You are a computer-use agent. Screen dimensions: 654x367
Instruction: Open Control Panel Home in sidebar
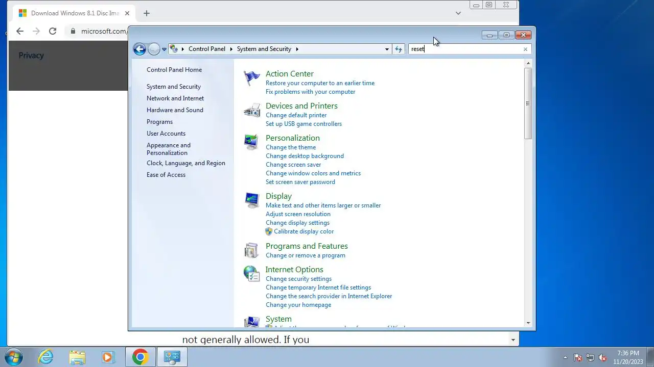pyautogui.click(x=174, y=70)
